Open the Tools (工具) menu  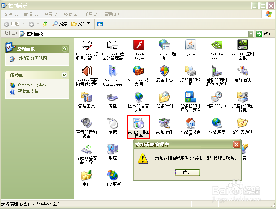tap(91, 14)
